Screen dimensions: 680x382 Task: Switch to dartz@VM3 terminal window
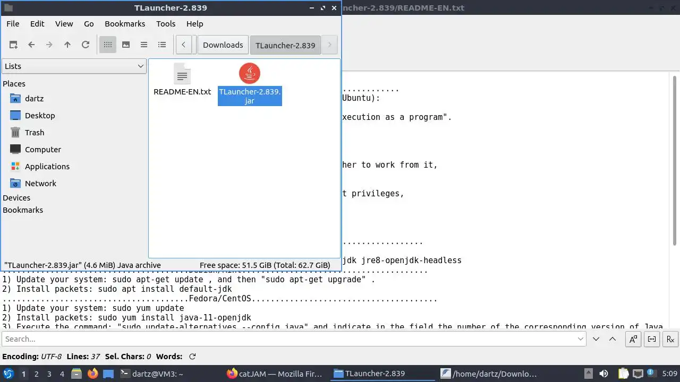click(169, 374)
